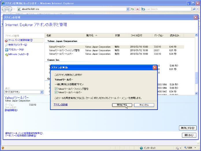Click the 0.46 秒 load time cell
Screen dimensions: 201x151
(173, 47)
